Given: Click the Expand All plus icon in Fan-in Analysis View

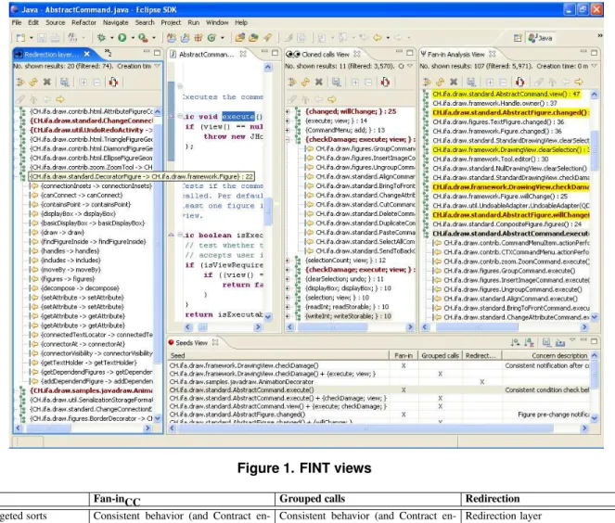Looking at the screenshot, I should click(490, 82).
